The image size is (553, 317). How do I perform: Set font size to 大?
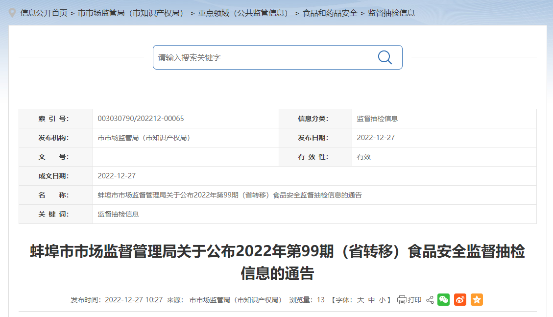coord(361,300)
